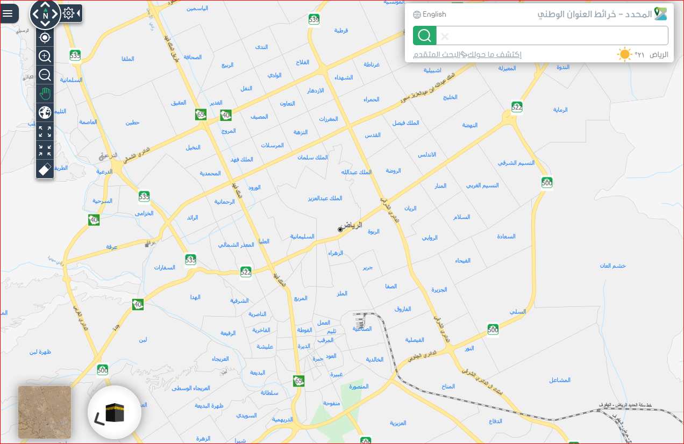The image size is (684, 444).
Task: Pan map north using compass up arrow
Action: 45,5
